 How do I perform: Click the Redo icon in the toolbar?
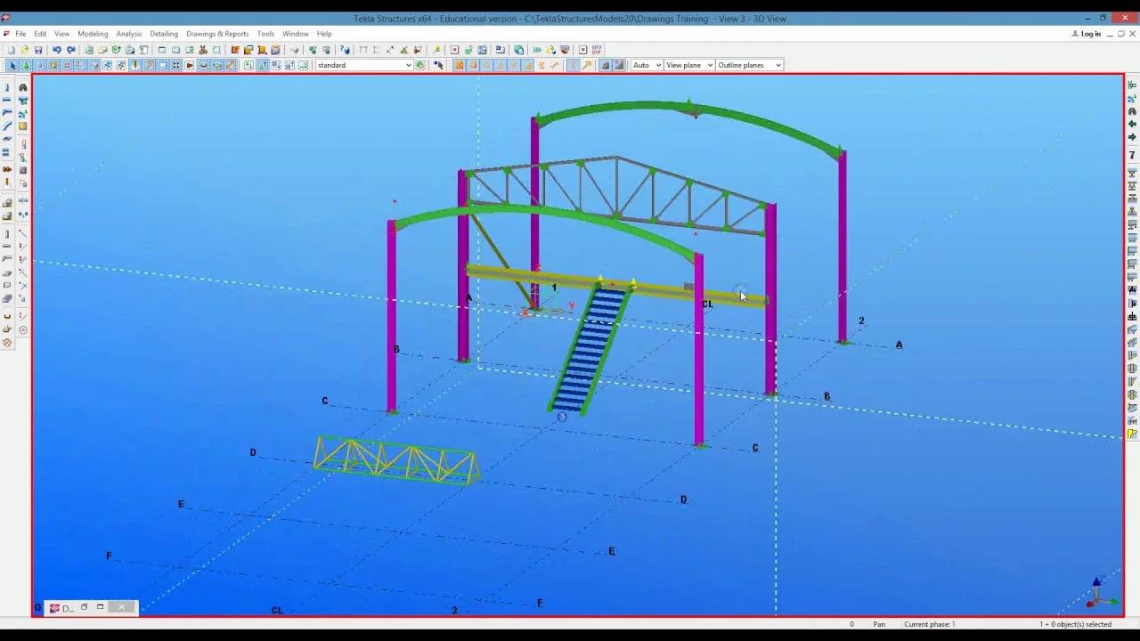[x=72, y=49]
